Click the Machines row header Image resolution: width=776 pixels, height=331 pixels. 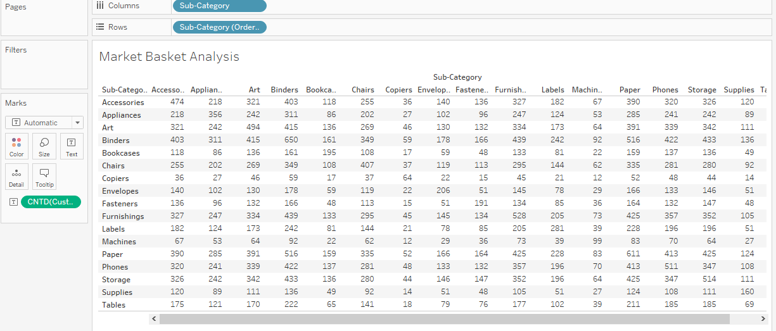pyautogui.click(x=119, y=242)
